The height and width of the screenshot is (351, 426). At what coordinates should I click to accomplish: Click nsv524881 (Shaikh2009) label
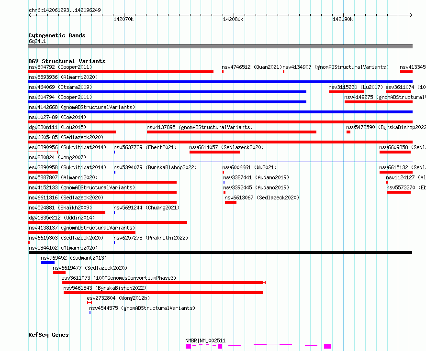coord(60,208)
